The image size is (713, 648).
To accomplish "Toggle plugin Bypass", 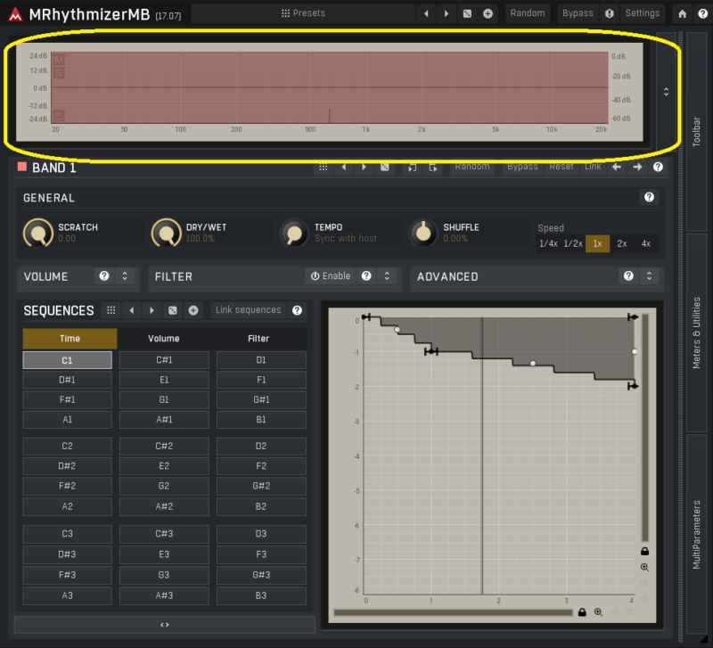I will tap(578, 13).
